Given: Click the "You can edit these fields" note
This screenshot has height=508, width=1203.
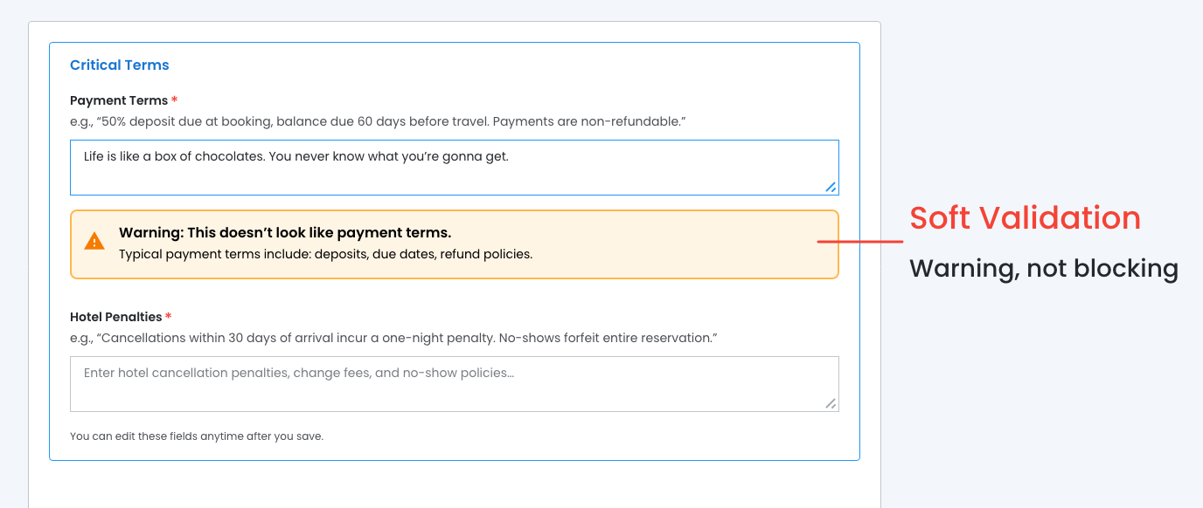Looking at the screenshot, I should point(197,436).
